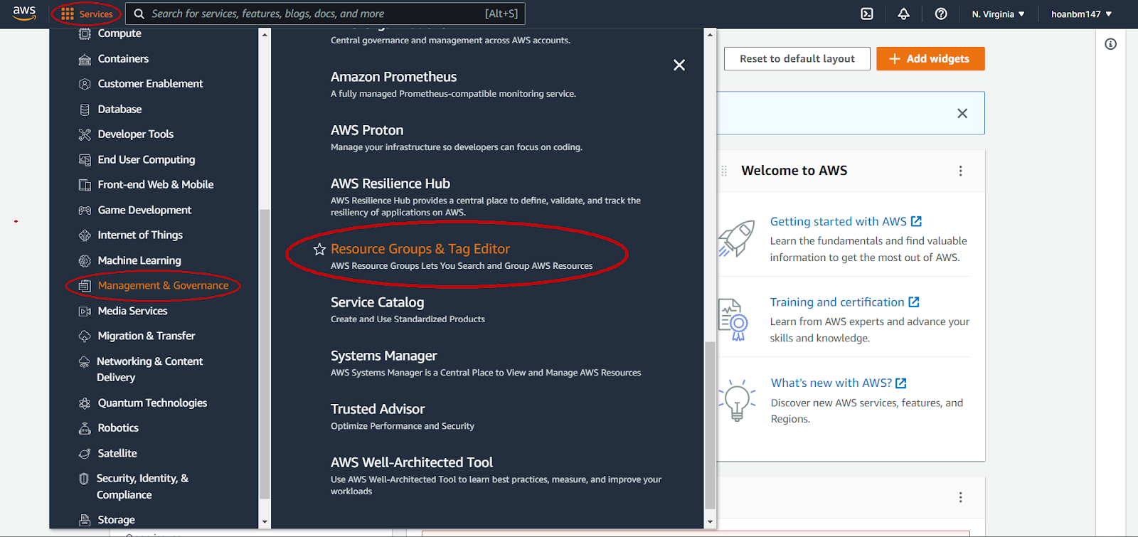Click the Security, Identity, & Compliance icon

(84, 479)
